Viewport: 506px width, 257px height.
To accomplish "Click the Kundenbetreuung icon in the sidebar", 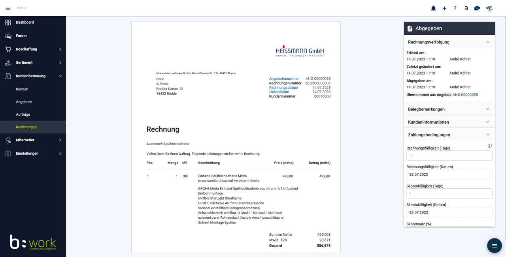I will (x=8, y=76).
